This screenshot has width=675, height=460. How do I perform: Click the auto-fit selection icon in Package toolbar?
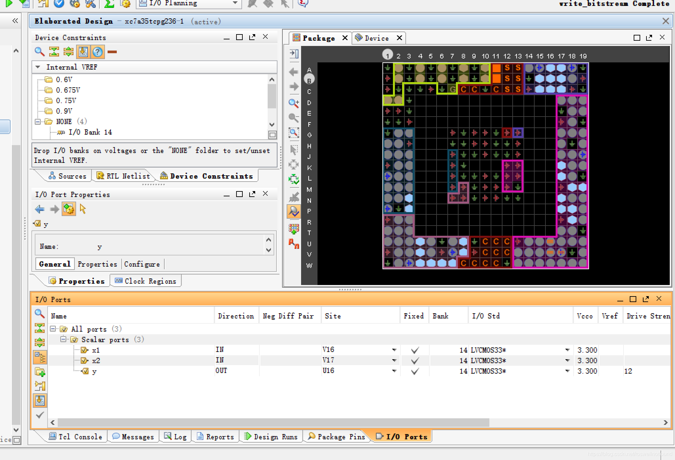[294, 164]
